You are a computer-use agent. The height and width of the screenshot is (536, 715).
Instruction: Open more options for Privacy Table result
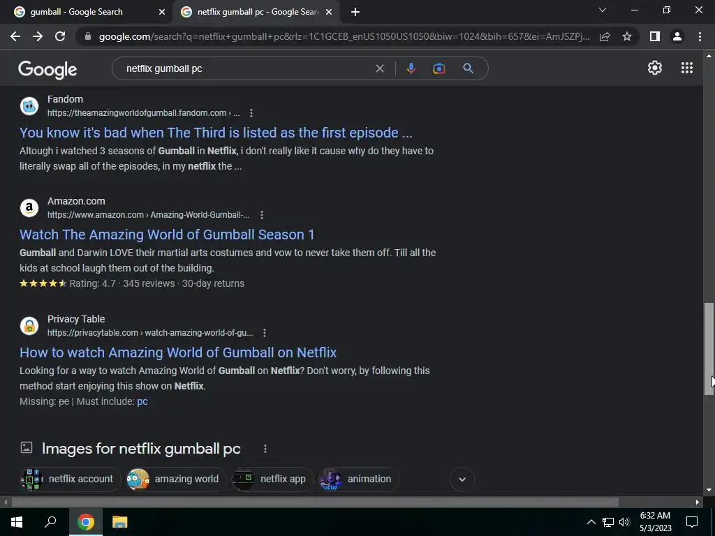tap(265, 333)
